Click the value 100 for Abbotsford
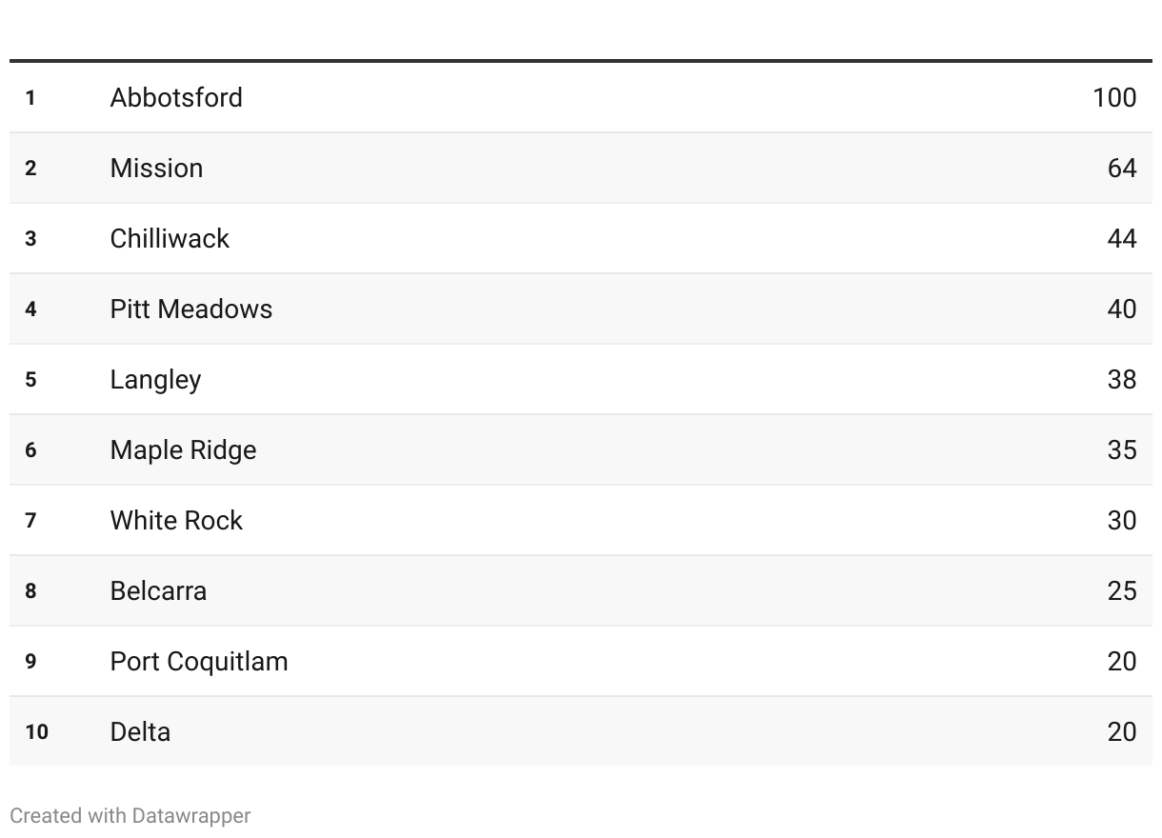This screenshot has height=838, width=1162. point(1114,97)
